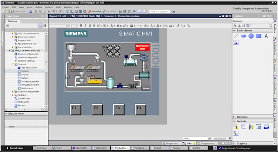Screen dimensions: 278x152
Task: Toggle Strikethrough text formatting
Action: [94, 26]
